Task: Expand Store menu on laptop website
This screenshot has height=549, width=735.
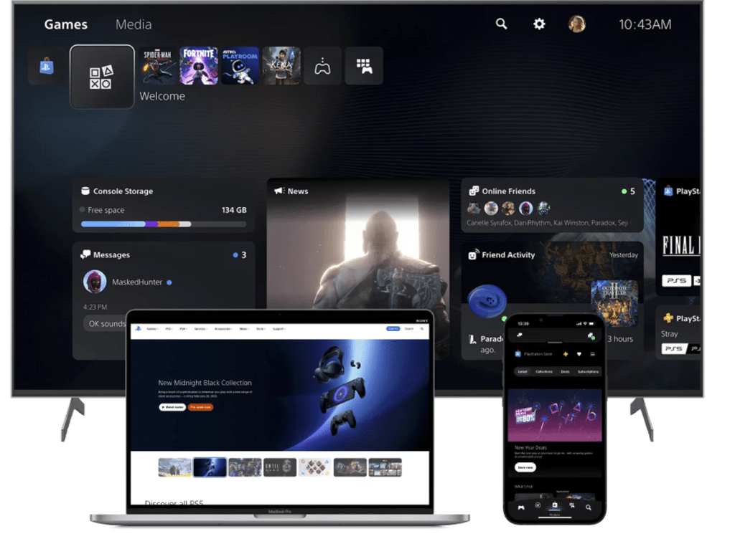Action: click(x=261, y=329)
